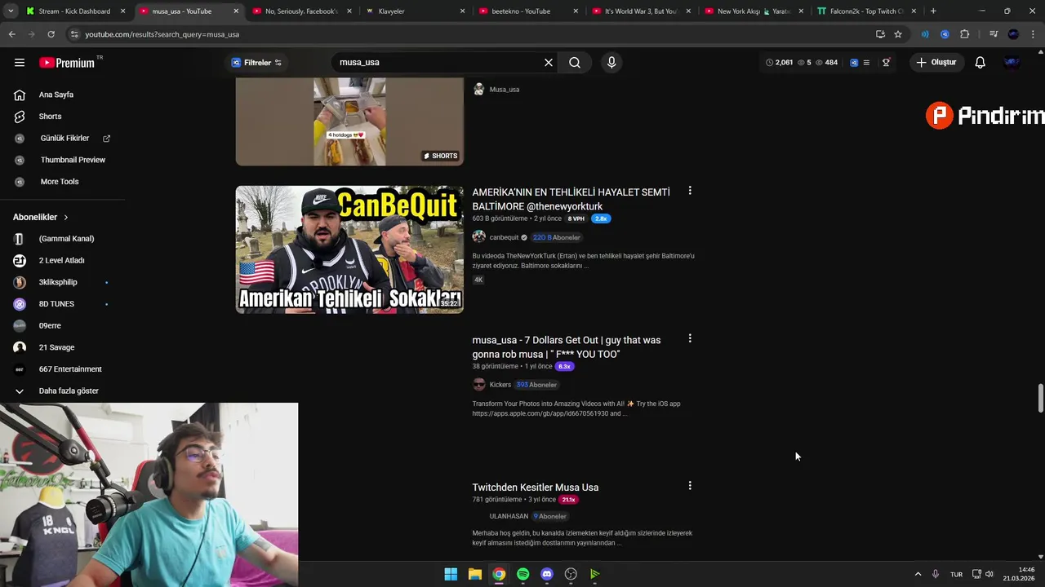This screenshot has height=587, width=1045.
Task: Switch to the Klavyeler browser tab
Action: (416, 11)
